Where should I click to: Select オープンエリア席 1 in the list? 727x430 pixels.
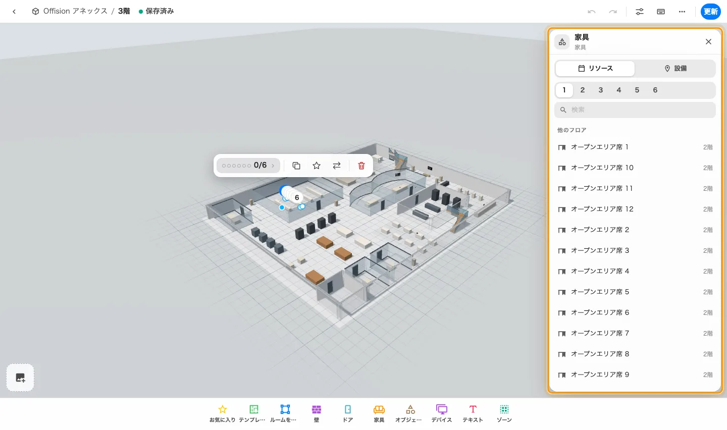(635, 147)
